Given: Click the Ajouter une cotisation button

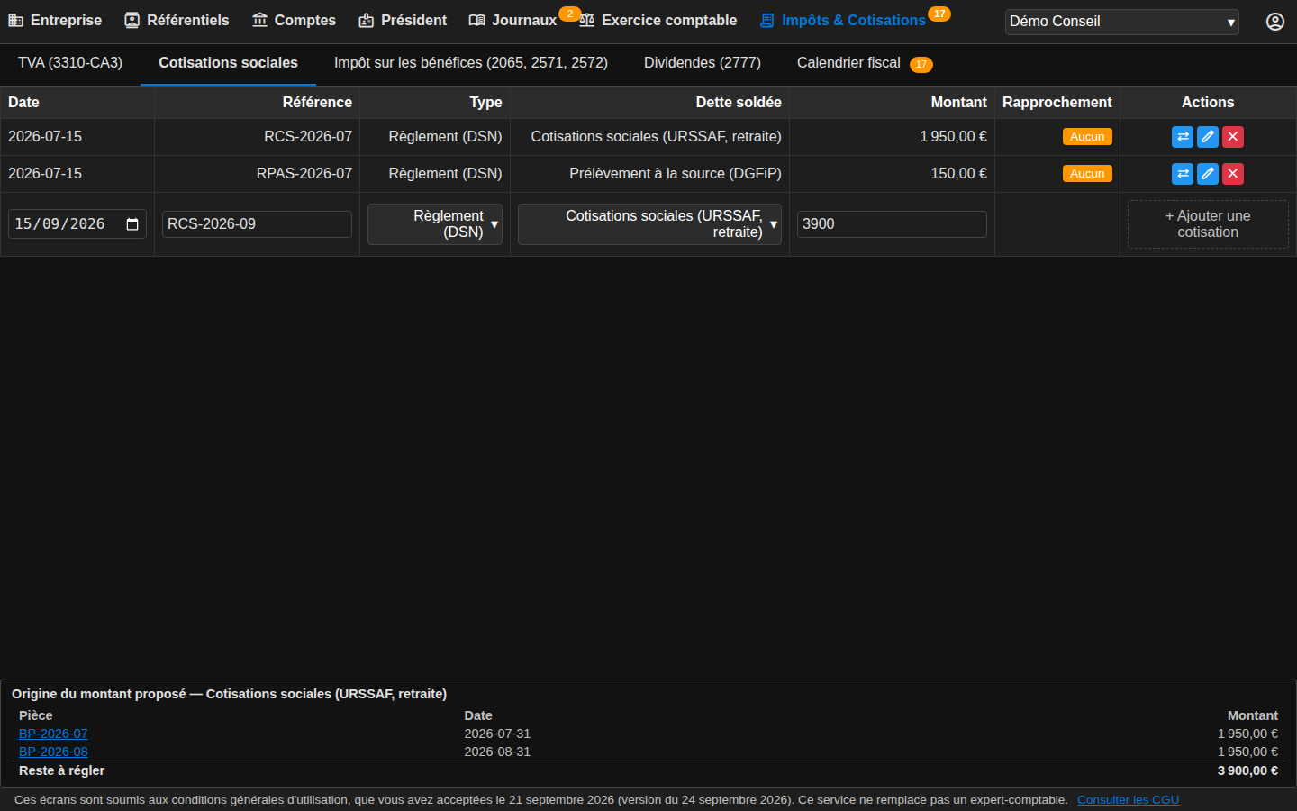Looking at the screenshot, I should pyautogui.click(x=1208, y=224).
